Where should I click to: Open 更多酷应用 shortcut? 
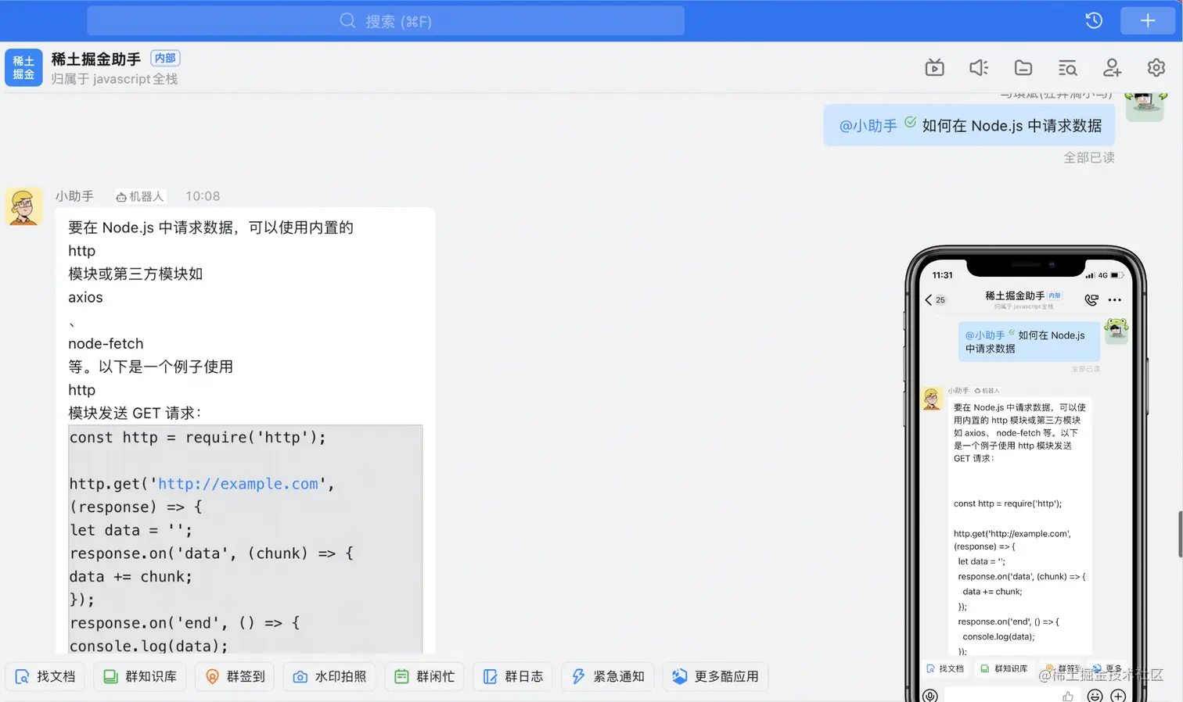(x=715, y=676)
